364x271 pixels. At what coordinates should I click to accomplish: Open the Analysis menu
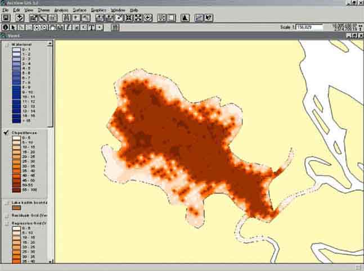pyautogui.click(x=61, y=10)
